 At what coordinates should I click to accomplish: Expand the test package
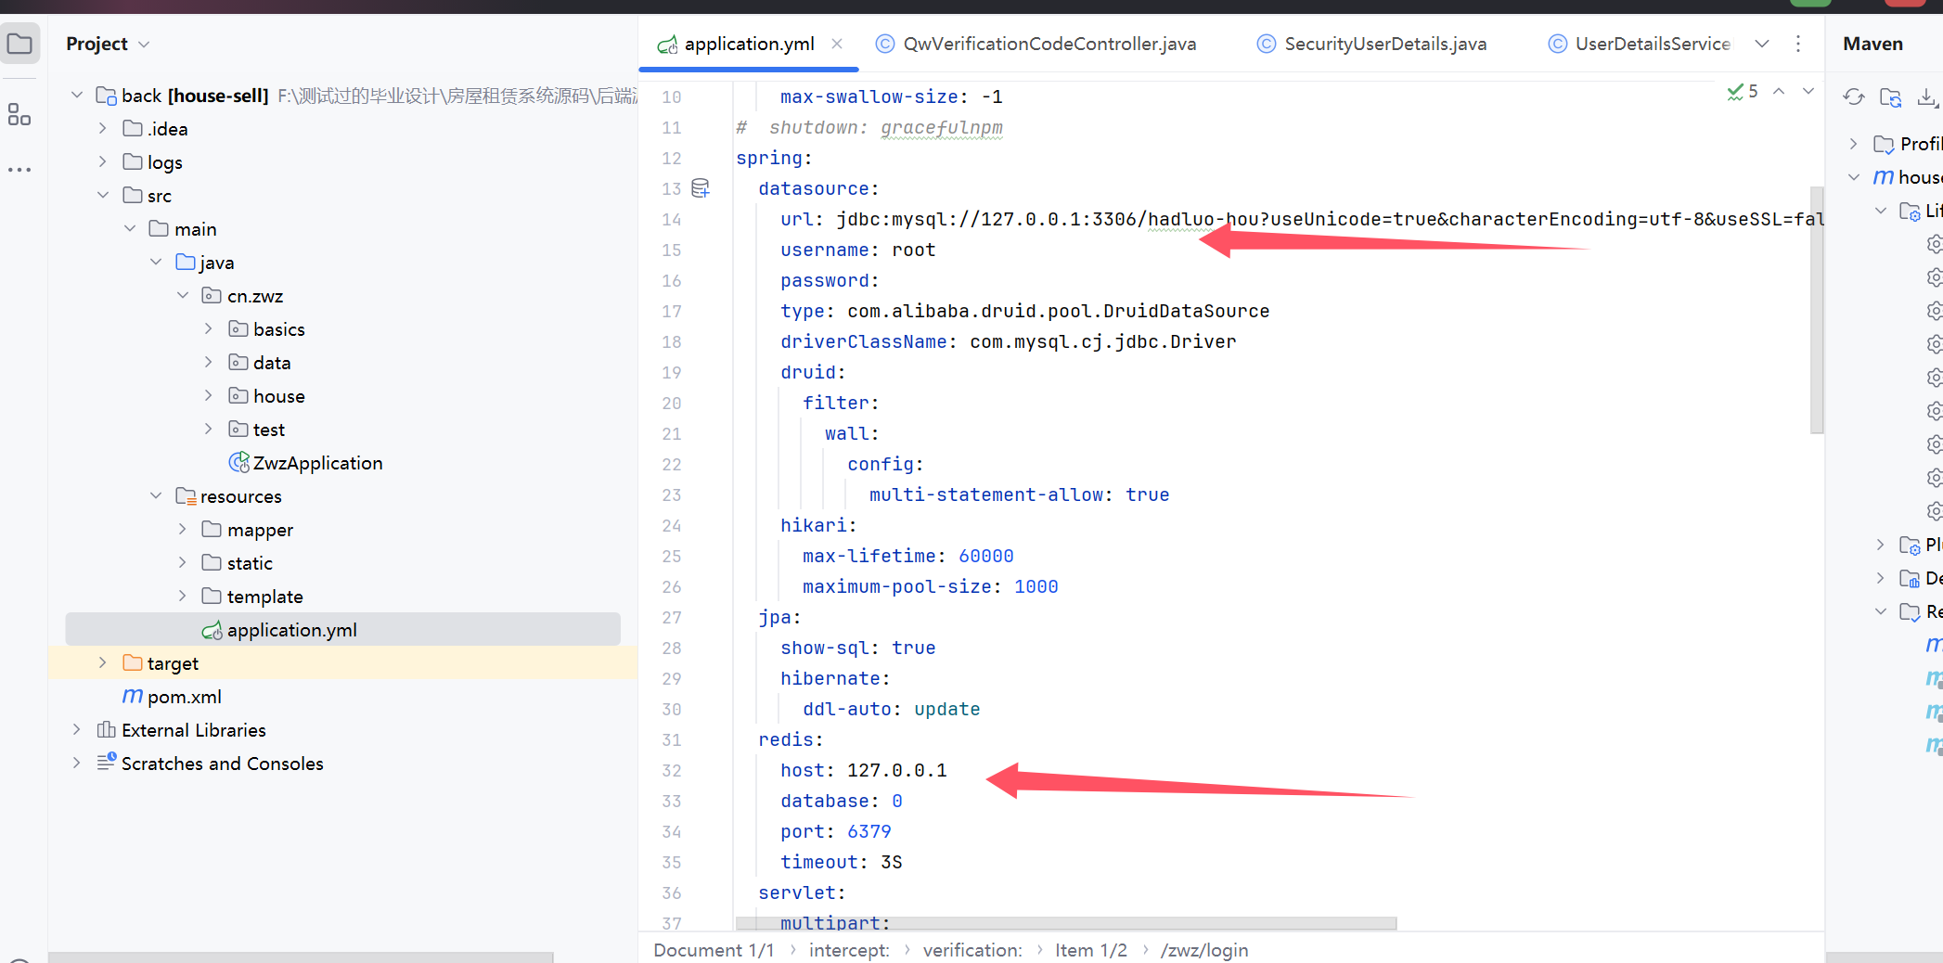(209, 429)
